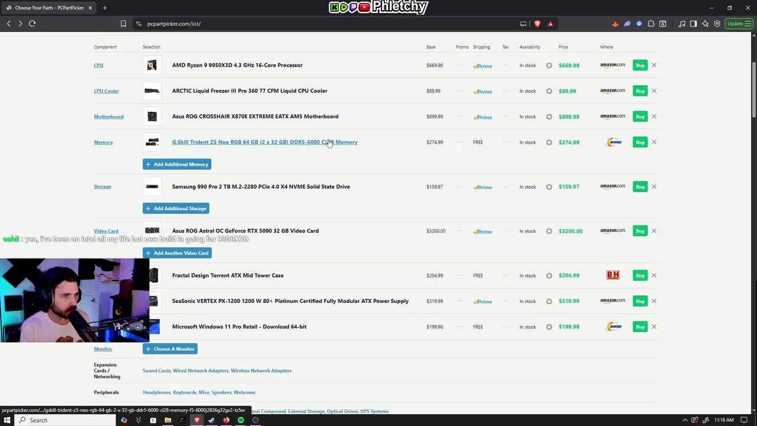The width and height of the screenshot is (757, 426).
Task: Click the $3200.00 price for the RTX 5090
Action: click(x=570, y=231)
